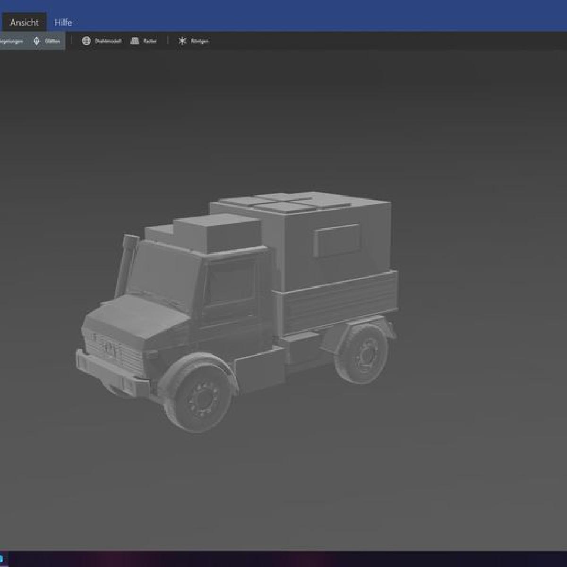Open the Hilfe menu tab
Image resolution: width=567 pixels, height=567 pixels.
click(x=63, y=22)
